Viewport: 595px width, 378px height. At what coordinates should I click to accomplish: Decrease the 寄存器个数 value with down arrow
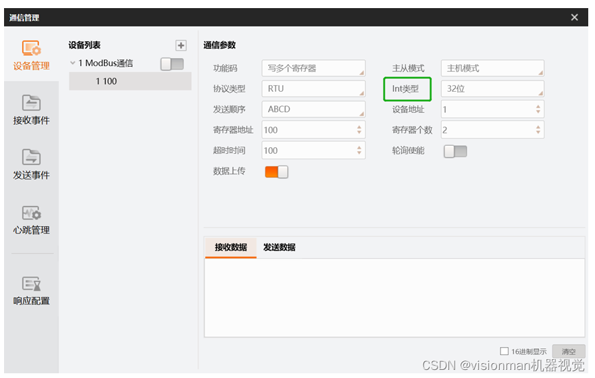coord(538,132)
